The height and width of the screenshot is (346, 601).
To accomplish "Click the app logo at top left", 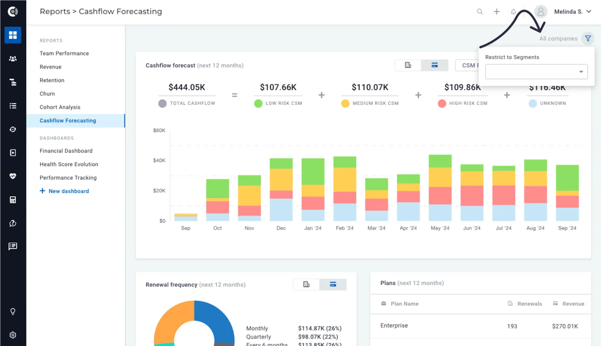I will (x=13, y=12).
